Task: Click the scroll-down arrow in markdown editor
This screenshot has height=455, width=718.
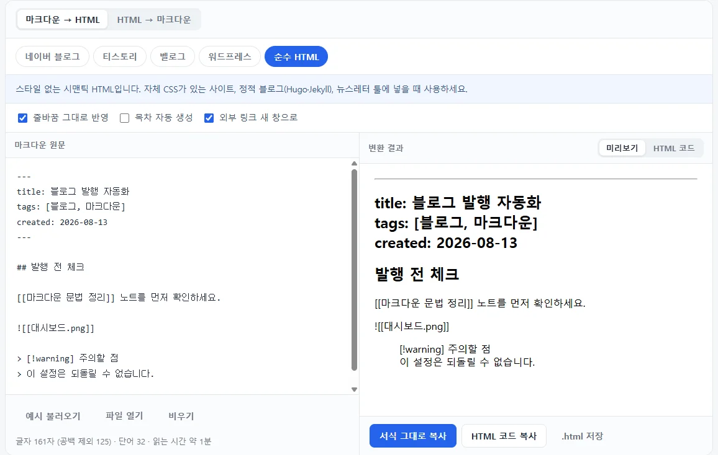Action: [354, 390]
